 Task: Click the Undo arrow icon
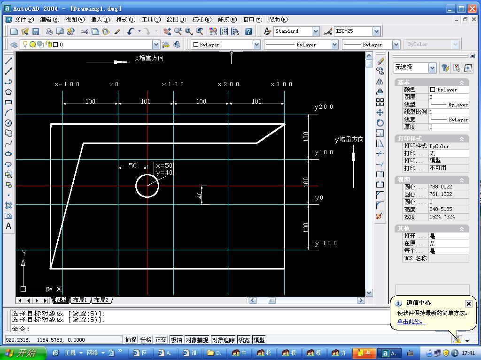pos(131,31)
